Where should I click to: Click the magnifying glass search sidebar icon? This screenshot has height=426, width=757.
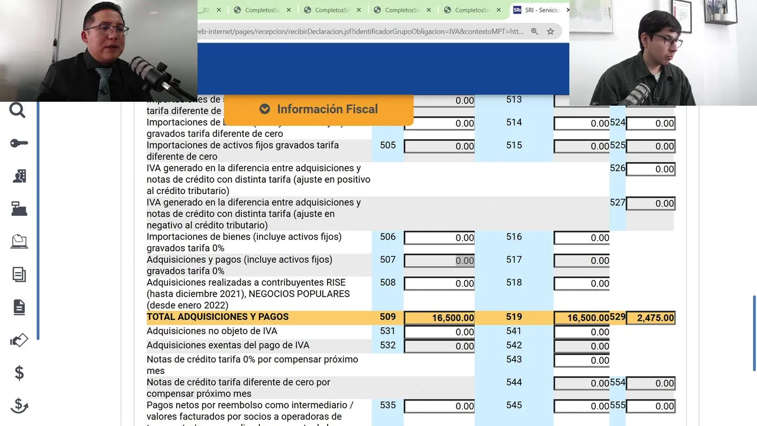18,110
